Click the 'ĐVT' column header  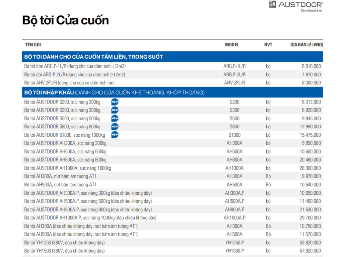click(x=268, y=45)
